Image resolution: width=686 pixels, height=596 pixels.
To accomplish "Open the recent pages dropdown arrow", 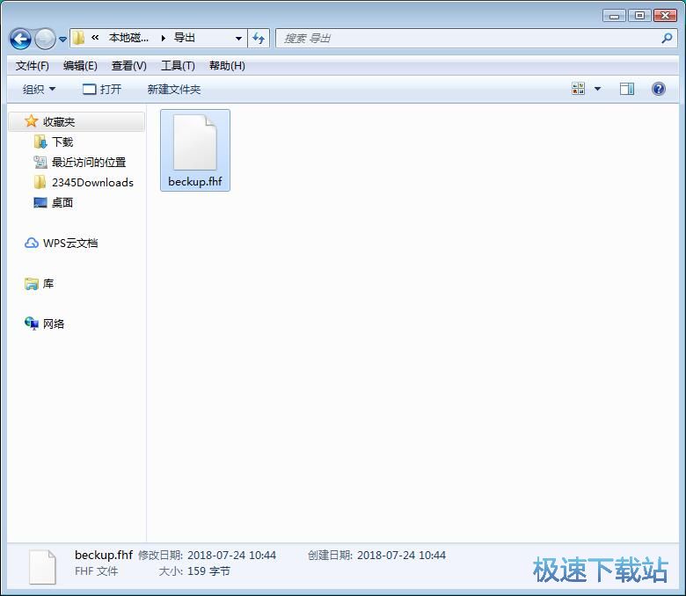I will [62, 40].
